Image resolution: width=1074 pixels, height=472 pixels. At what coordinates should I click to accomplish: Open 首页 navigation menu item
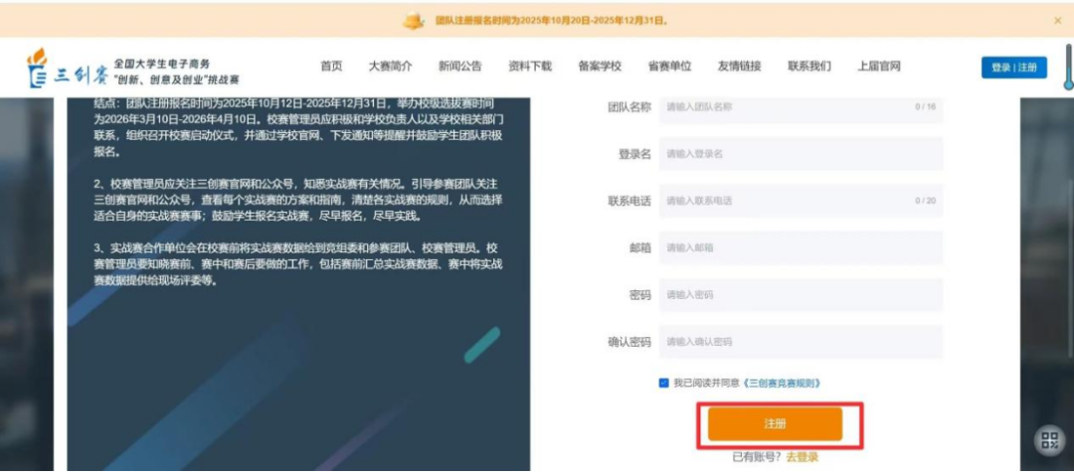tap(331, 67)
